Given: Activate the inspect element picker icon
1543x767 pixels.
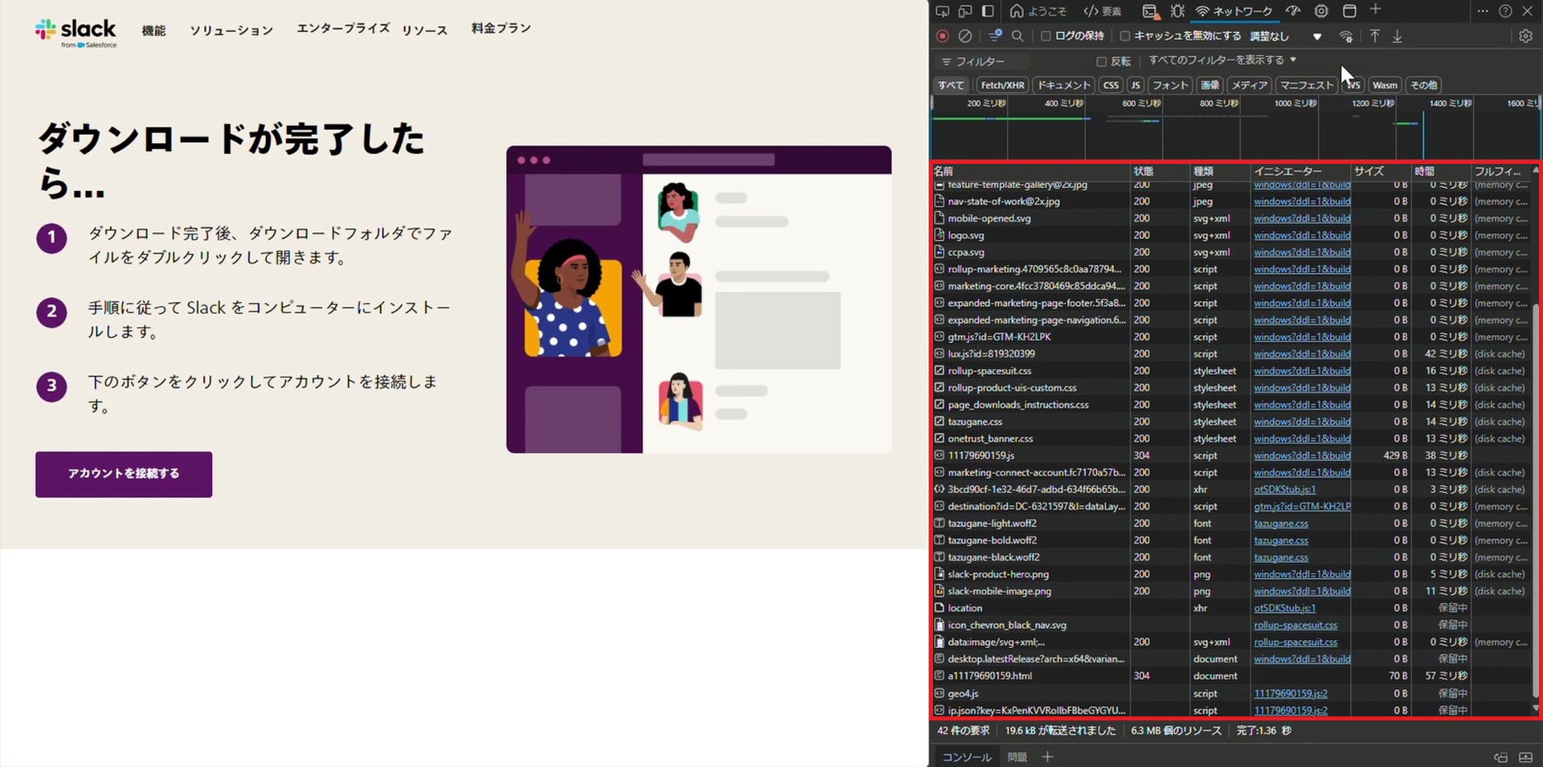Looking at the screenshot, I should click(x=943, y=11).
